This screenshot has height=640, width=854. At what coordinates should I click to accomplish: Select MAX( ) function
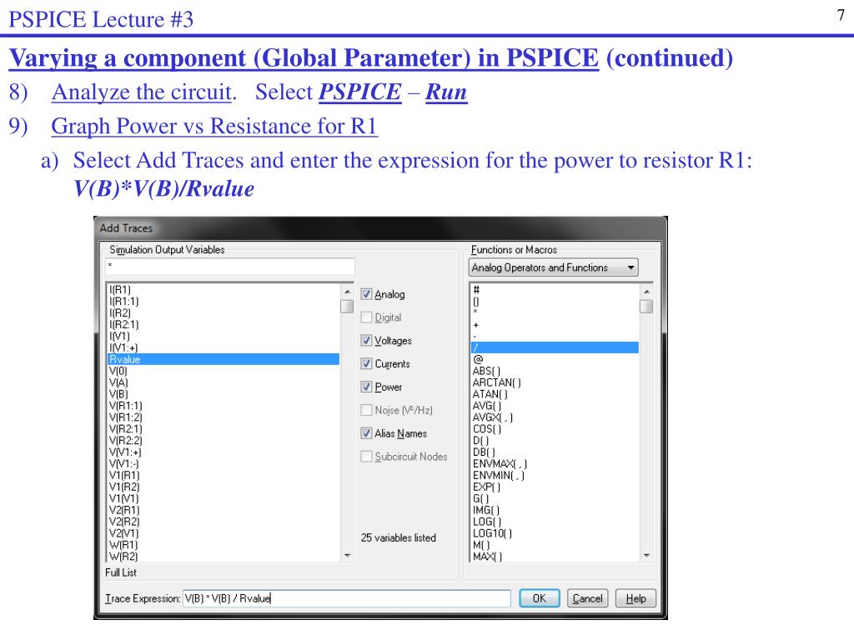[487, 557]
